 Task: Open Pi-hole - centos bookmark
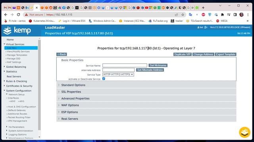pos(15,21)
